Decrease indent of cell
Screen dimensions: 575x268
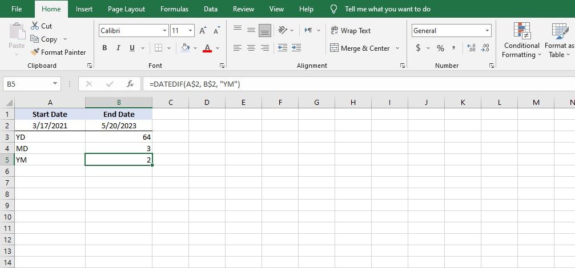point(283,48)
